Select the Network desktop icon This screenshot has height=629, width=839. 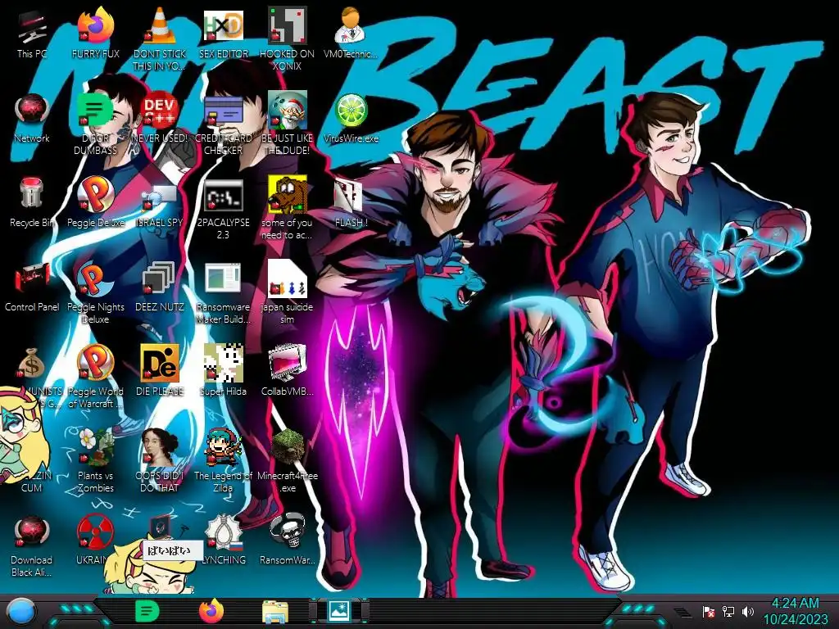[x=32, y=118]
